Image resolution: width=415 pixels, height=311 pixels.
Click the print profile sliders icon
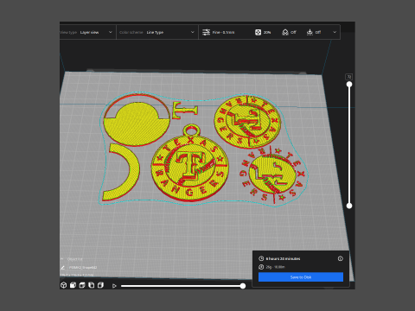tap(206, 32)
